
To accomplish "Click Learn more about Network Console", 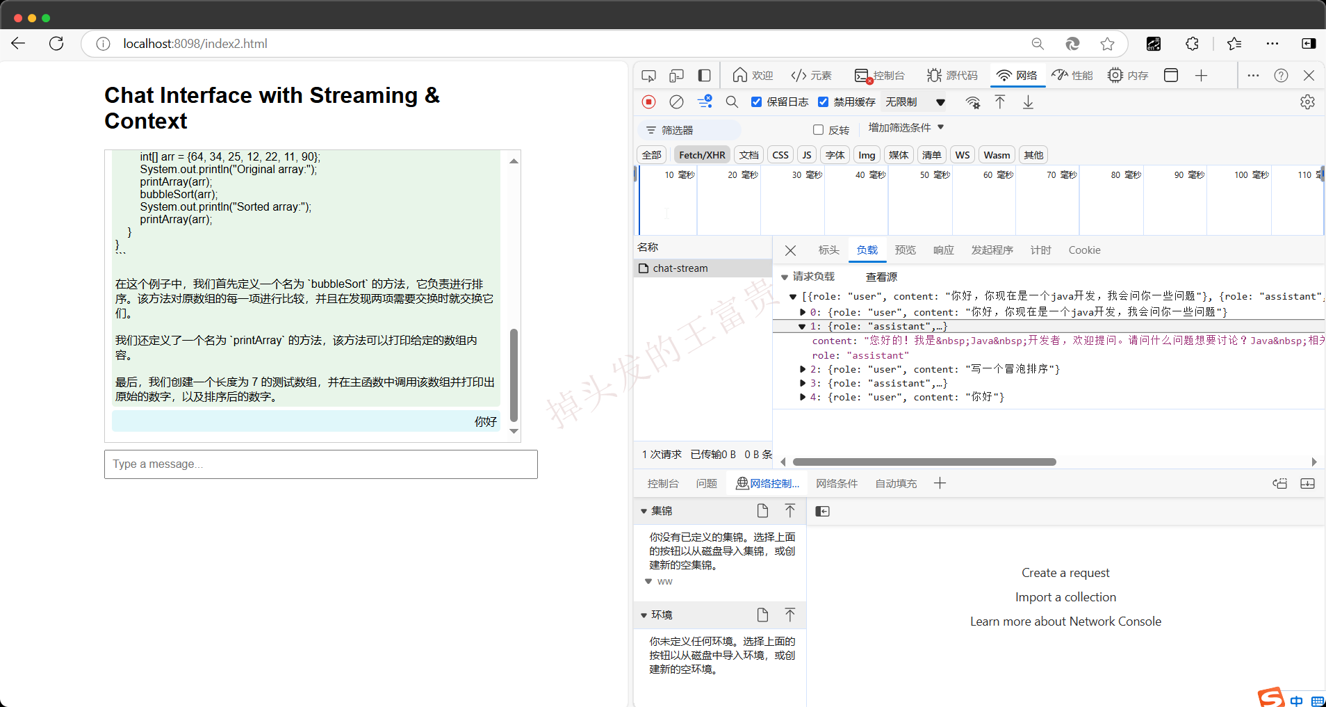I will click(1065, 621).
